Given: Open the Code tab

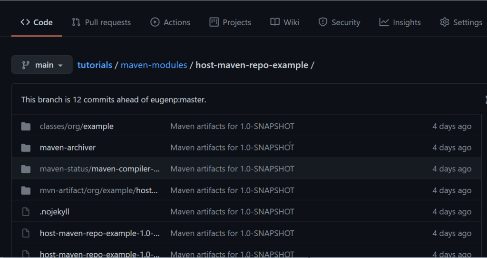Looking at the screenshot, I should coord(36,22).
